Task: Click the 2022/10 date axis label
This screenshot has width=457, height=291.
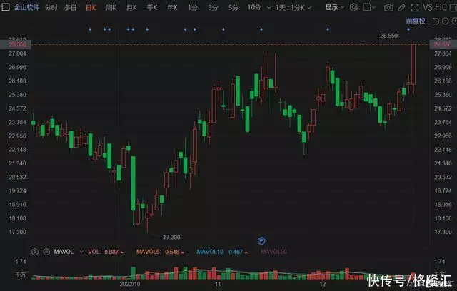Action: tap(130, 284)
